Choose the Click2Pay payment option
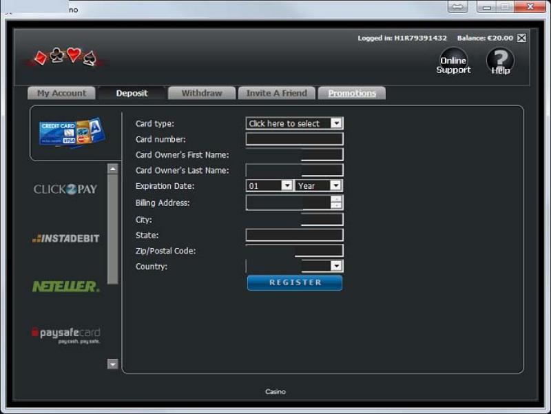 (x=65, y=189)
